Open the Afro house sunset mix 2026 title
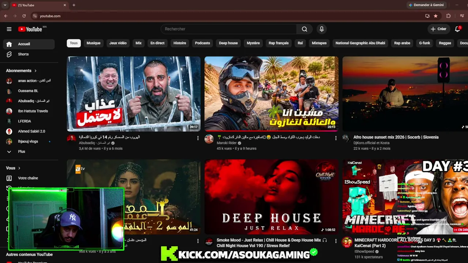Image resolution: width=468 pixels, height=263 pixels. tap(396, 137)
